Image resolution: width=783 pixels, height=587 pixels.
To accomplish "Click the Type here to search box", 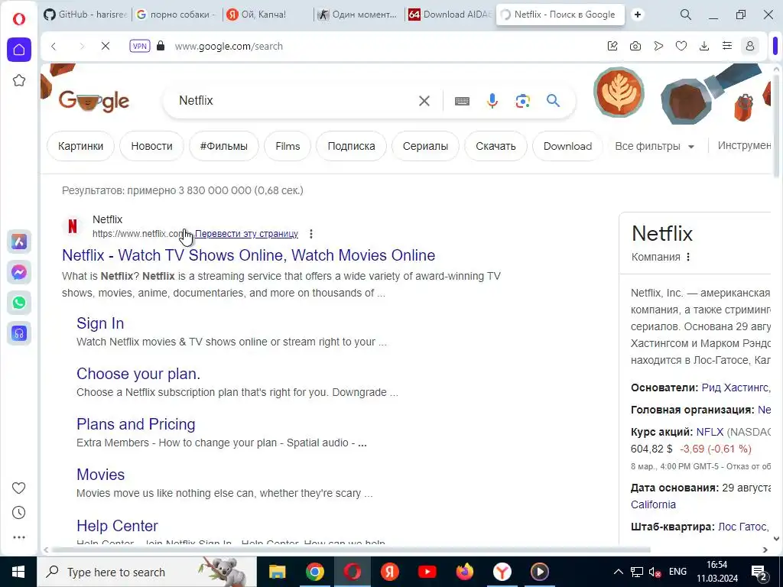I will (147, 572).
